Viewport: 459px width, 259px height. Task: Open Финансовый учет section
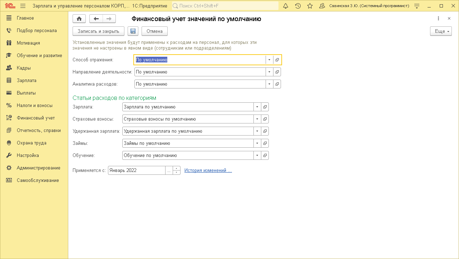[x=34, y=118]
